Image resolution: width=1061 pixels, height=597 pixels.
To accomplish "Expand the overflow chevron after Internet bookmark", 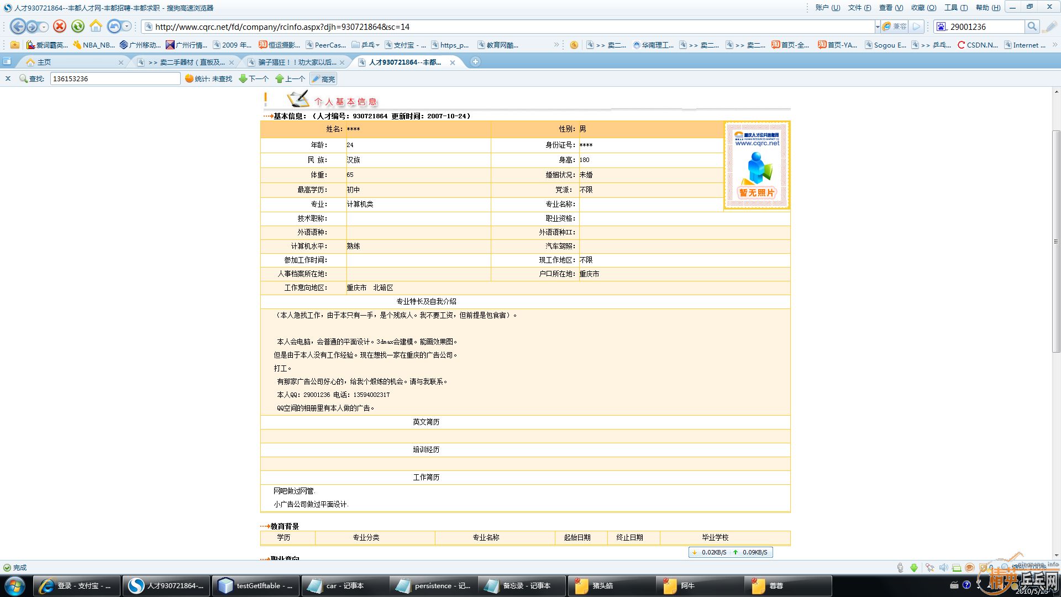I will coord(1054,45).
